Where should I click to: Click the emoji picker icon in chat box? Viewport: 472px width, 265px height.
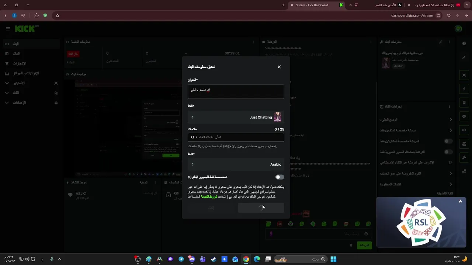point(366,234)
